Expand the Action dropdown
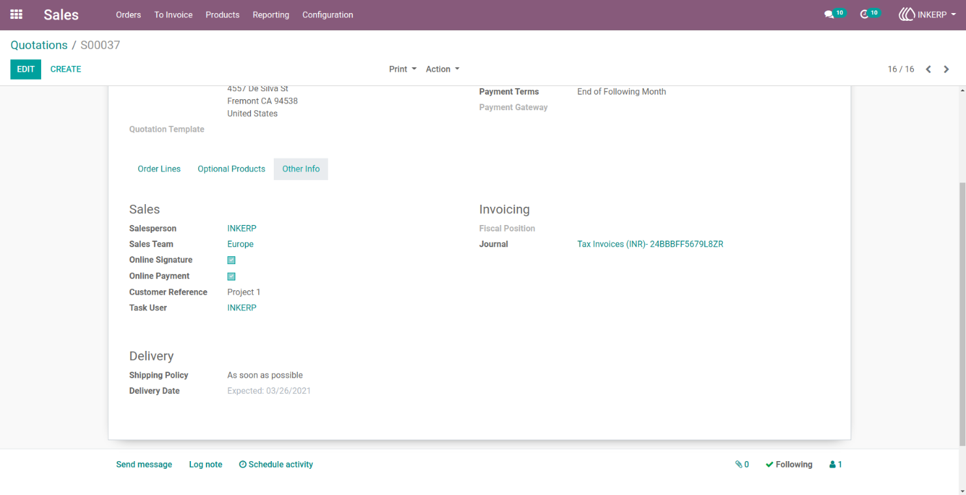 [x=443, y=69]
